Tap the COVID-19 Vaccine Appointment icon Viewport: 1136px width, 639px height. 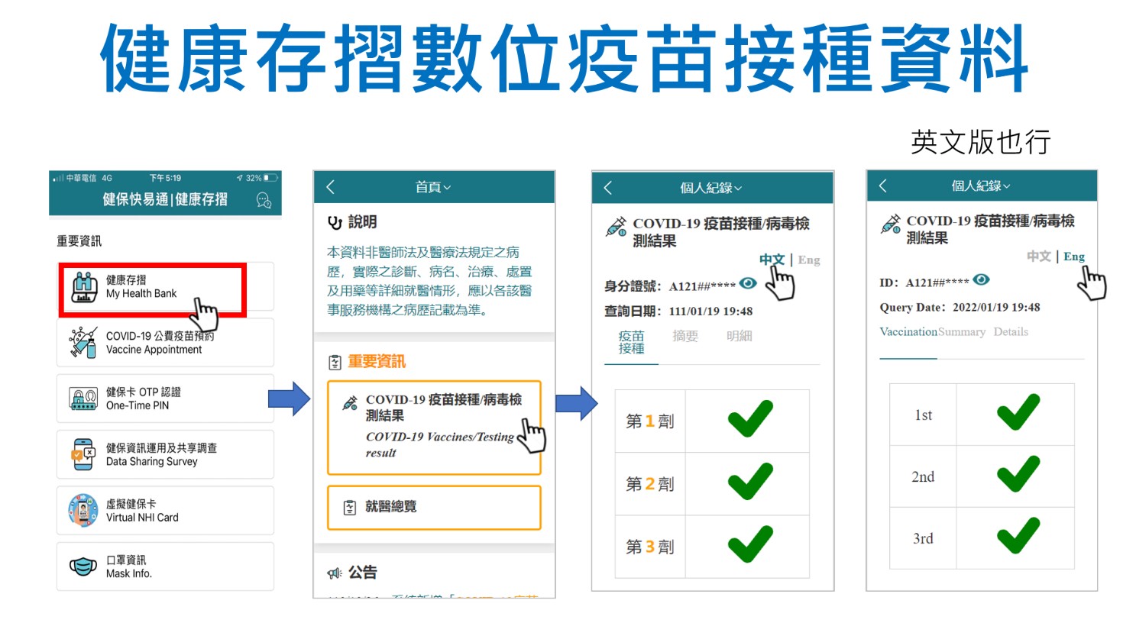point(83,343)
